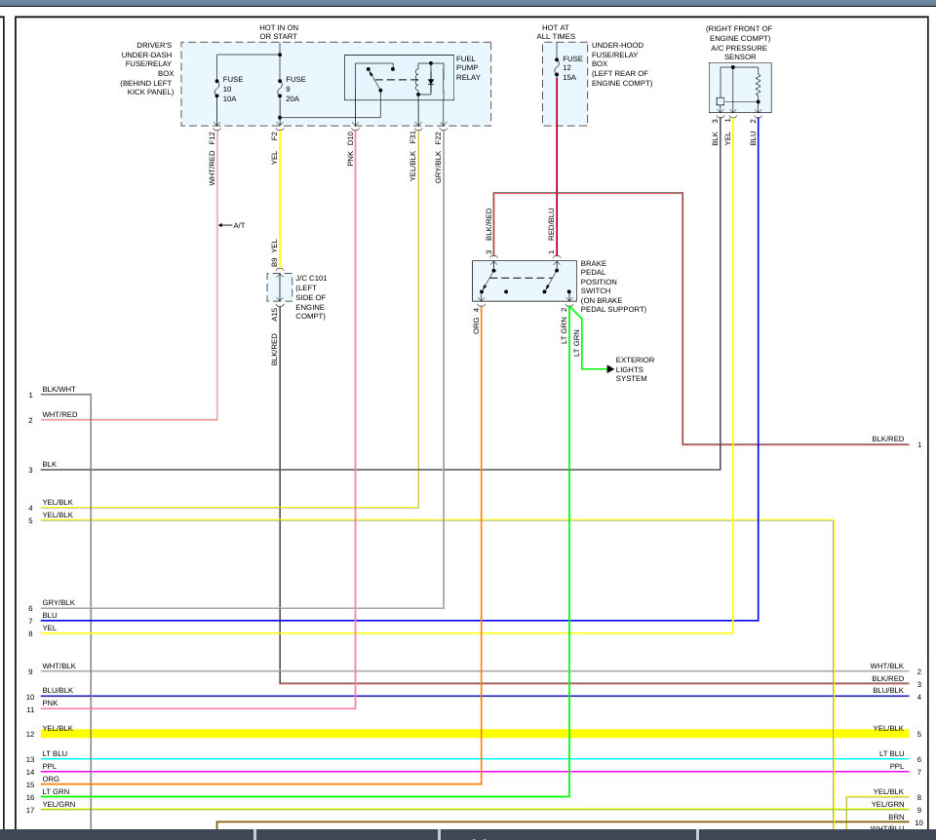936x840 pixels.
Task: Click vertical 'ORG' label under switch pin 4
Action: [x=477, y=325]
